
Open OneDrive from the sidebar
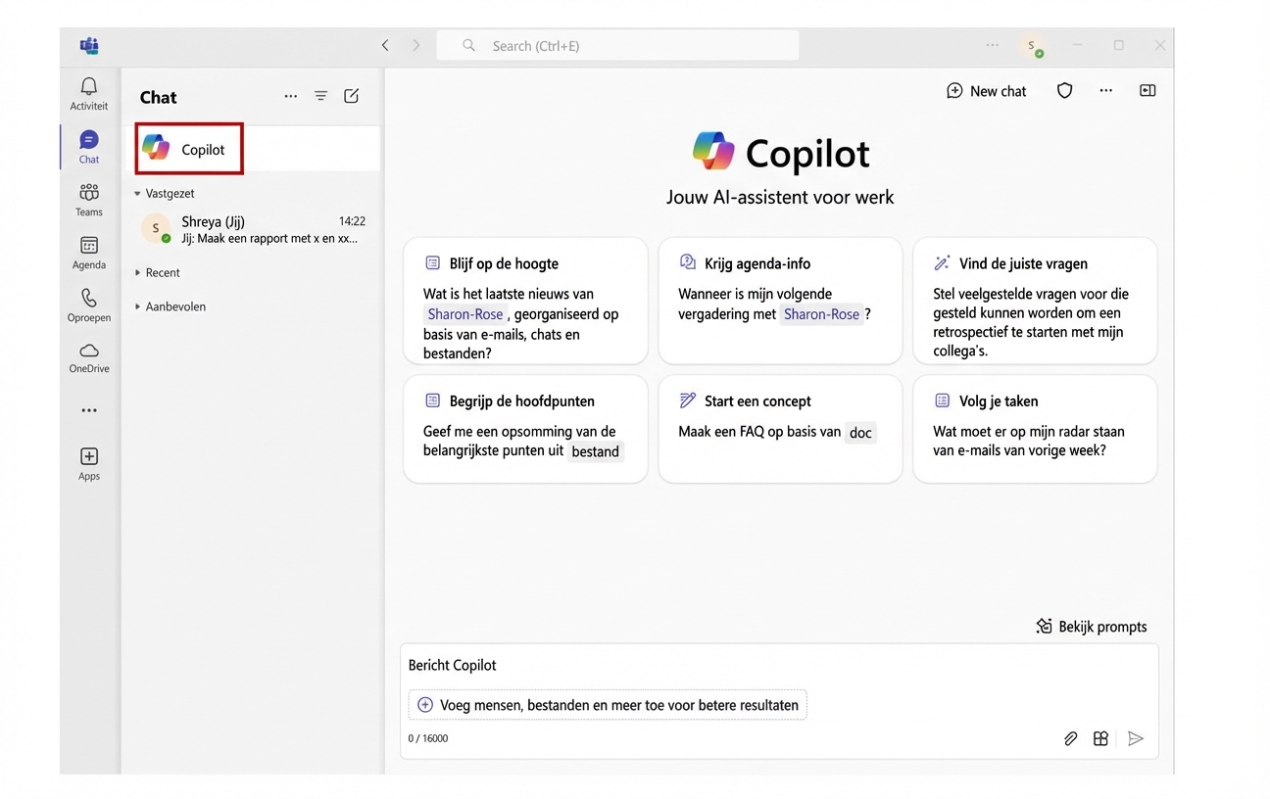tap(88, 357)
